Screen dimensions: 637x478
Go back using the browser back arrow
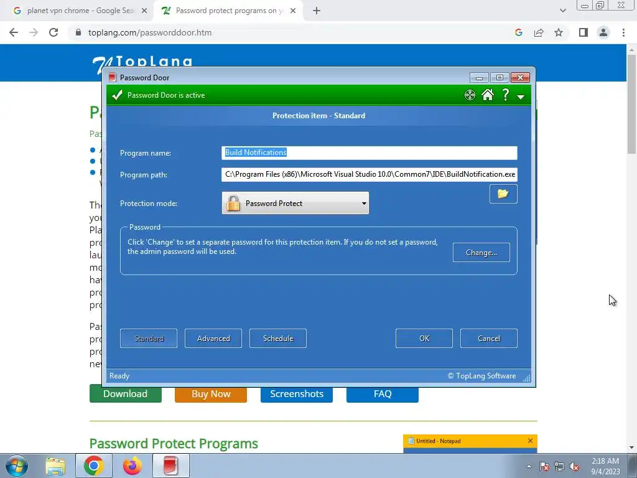[x=14, y=32]
